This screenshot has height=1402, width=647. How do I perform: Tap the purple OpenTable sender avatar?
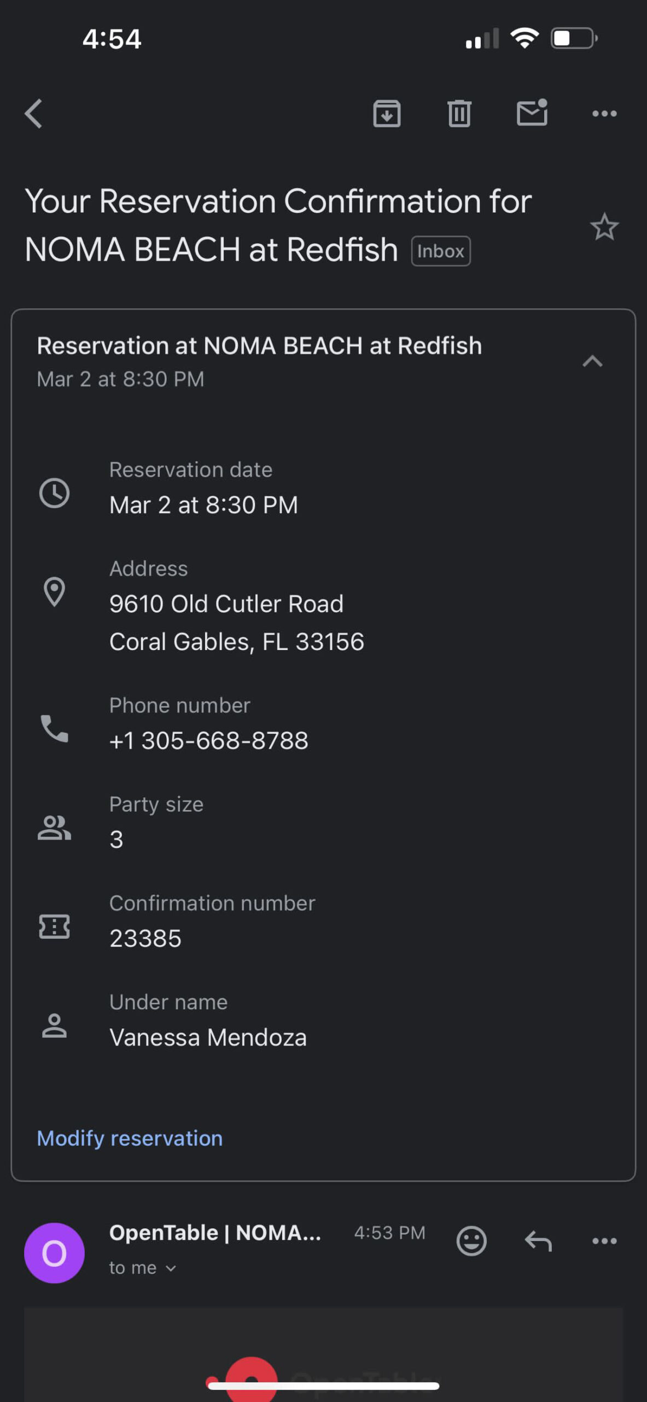tap(54, 1253)
